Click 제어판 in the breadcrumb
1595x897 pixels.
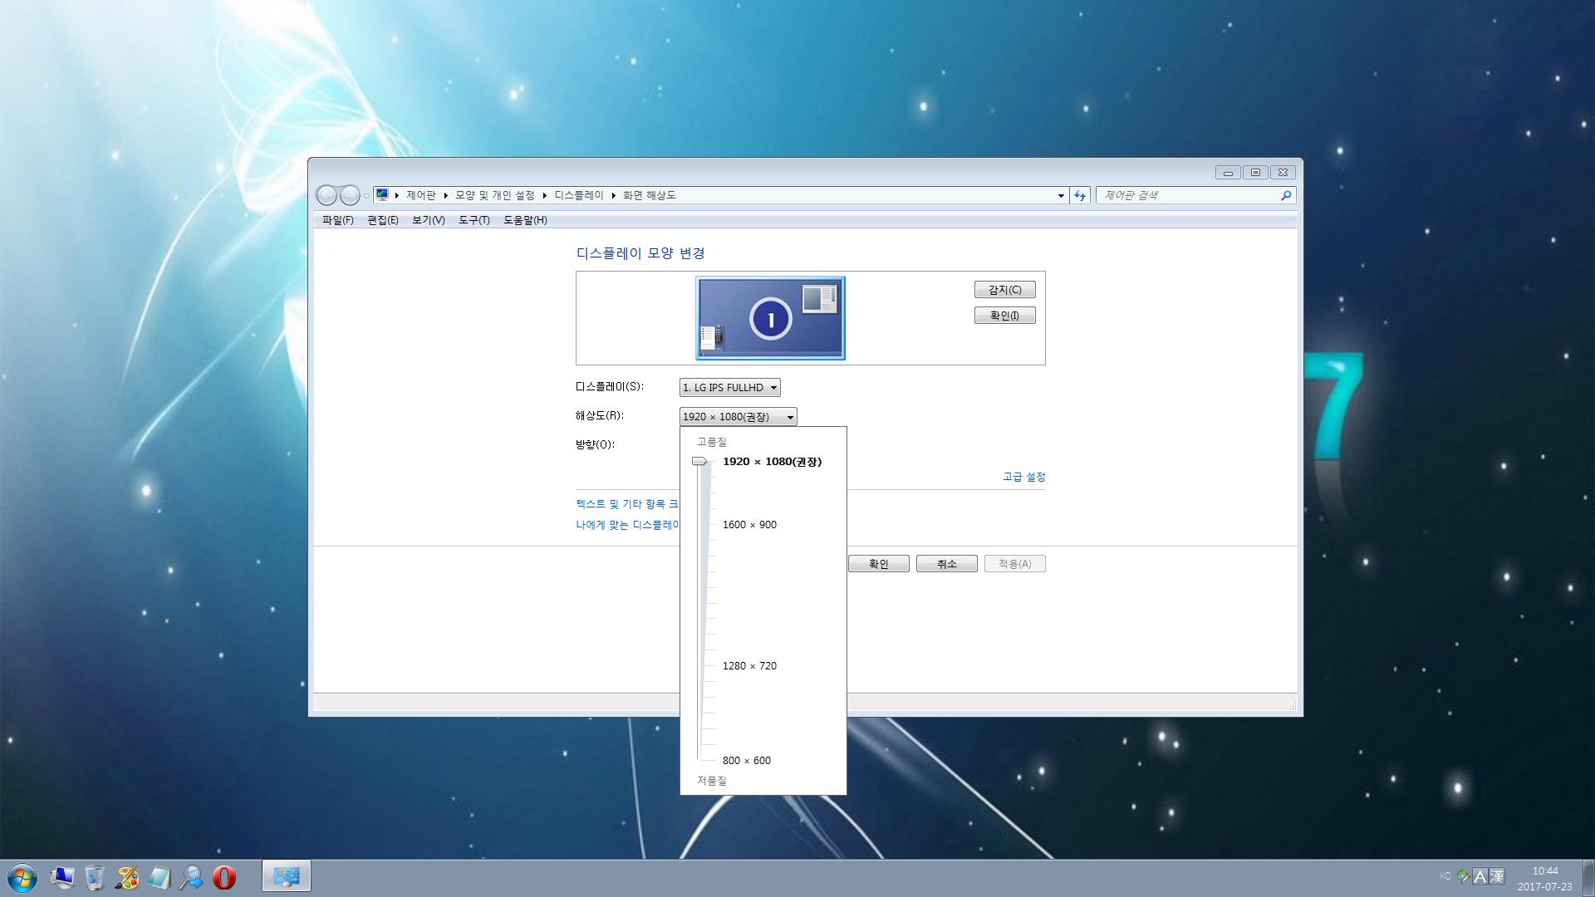420,195
